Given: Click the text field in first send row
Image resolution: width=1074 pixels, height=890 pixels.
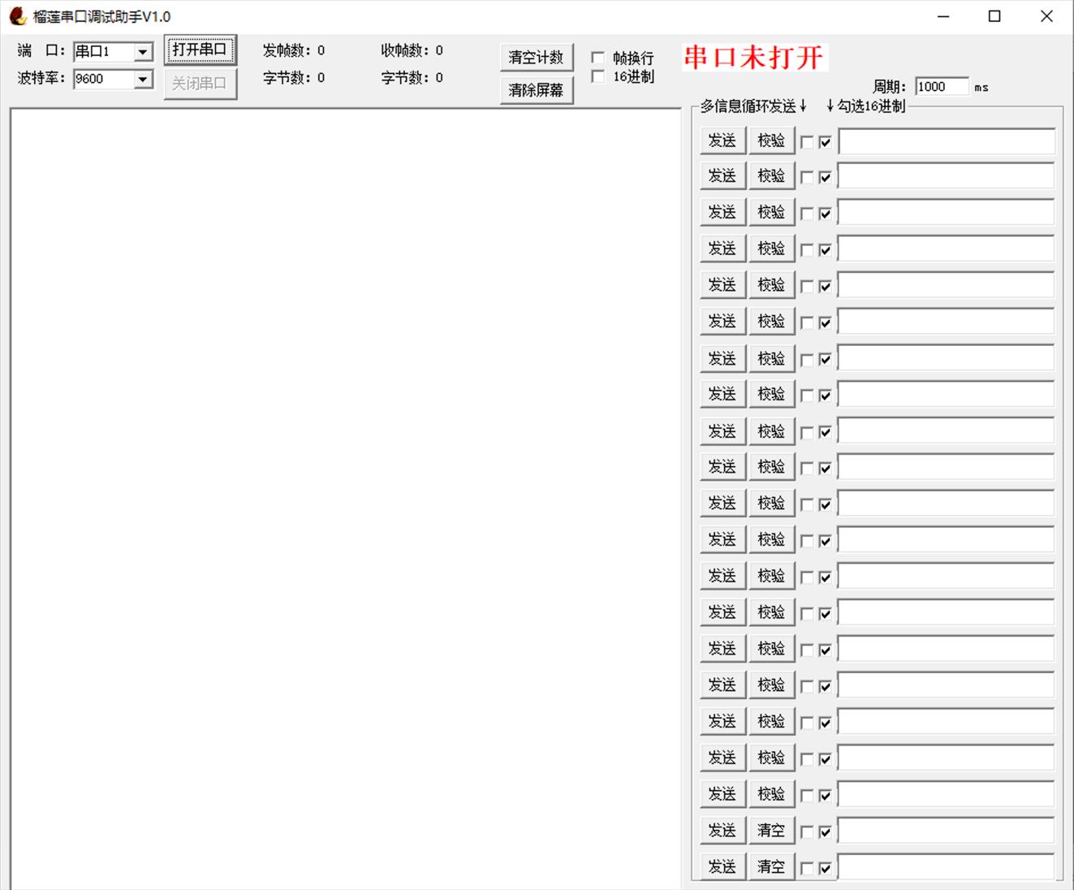Looking at the screenshot, I should 946,142.
